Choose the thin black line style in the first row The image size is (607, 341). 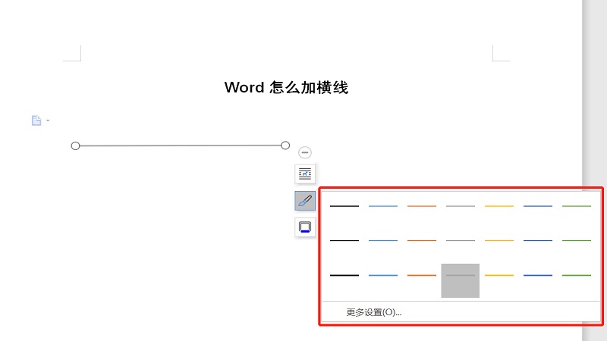(344, 206)
